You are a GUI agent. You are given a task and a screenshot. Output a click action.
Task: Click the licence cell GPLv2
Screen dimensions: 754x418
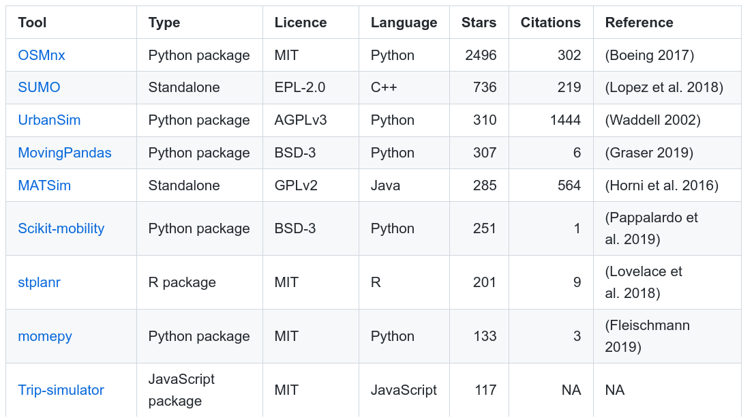[296, 185]
